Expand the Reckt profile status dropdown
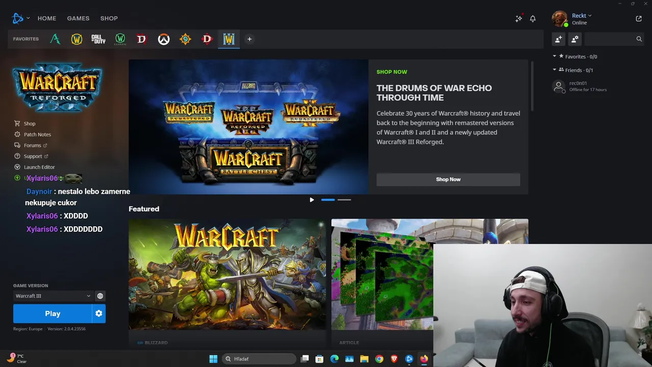This screenshot has height=367, width=652. (x=582, y=16)
